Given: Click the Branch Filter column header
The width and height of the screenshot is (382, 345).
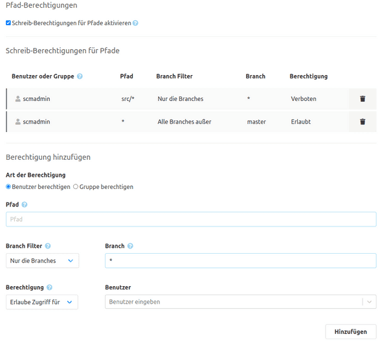Looking at the screenshot, I should (x=174, y=76).
